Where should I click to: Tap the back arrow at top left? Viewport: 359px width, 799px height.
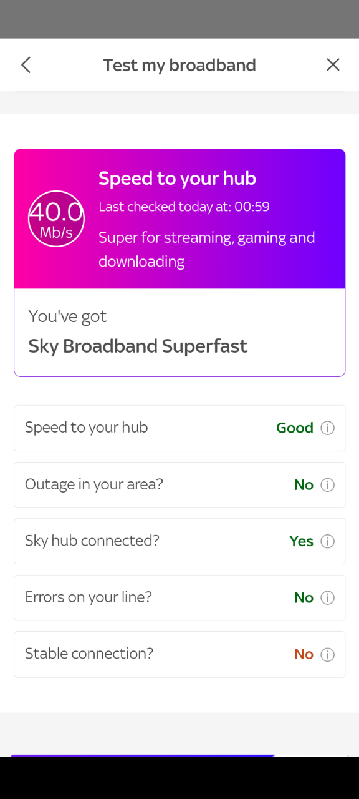26,64
